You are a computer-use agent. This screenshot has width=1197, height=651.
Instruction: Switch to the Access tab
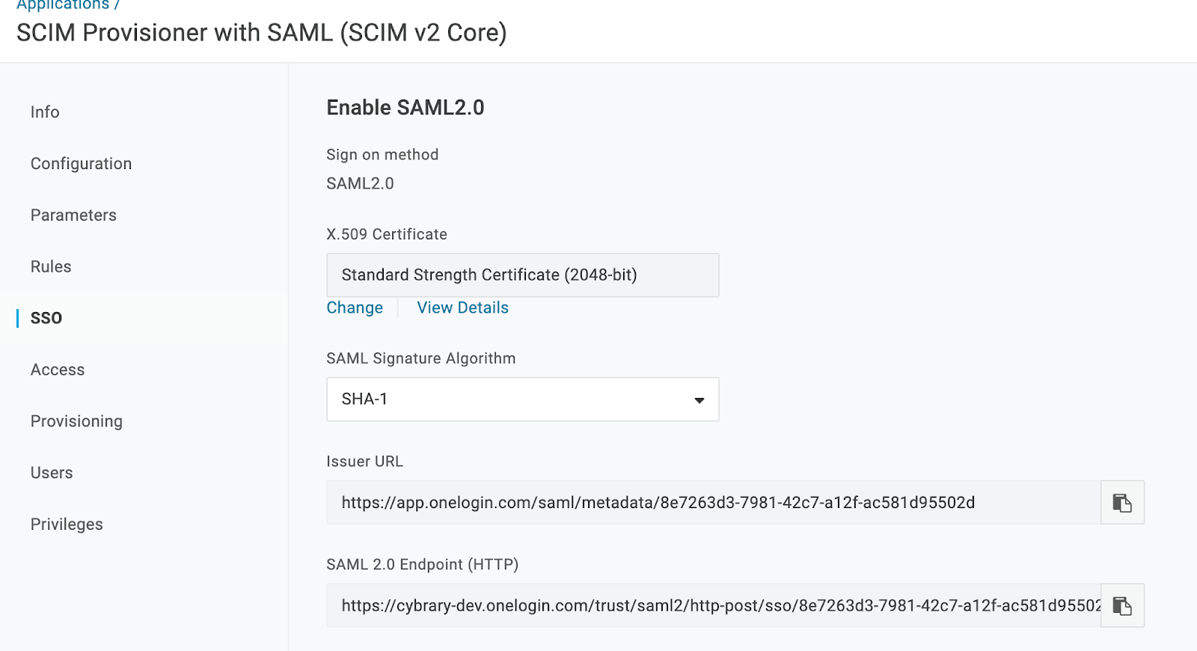[58, 370]
